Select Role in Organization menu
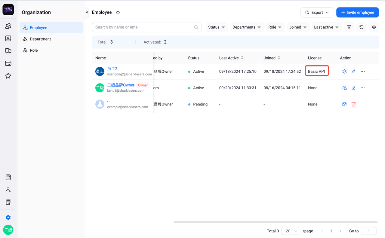This screenshot has height=238, width=385. pos(51,50)
